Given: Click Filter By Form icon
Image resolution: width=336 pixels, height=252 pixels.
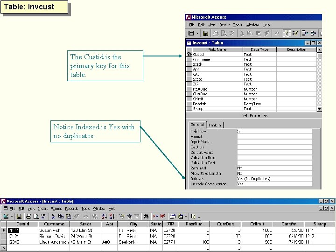Looking at the screenshot, I should coord(129,217).
